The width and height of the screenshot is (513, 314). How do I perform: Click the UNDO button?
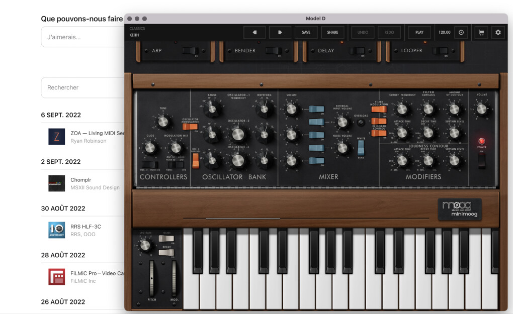tap(363, 32)
